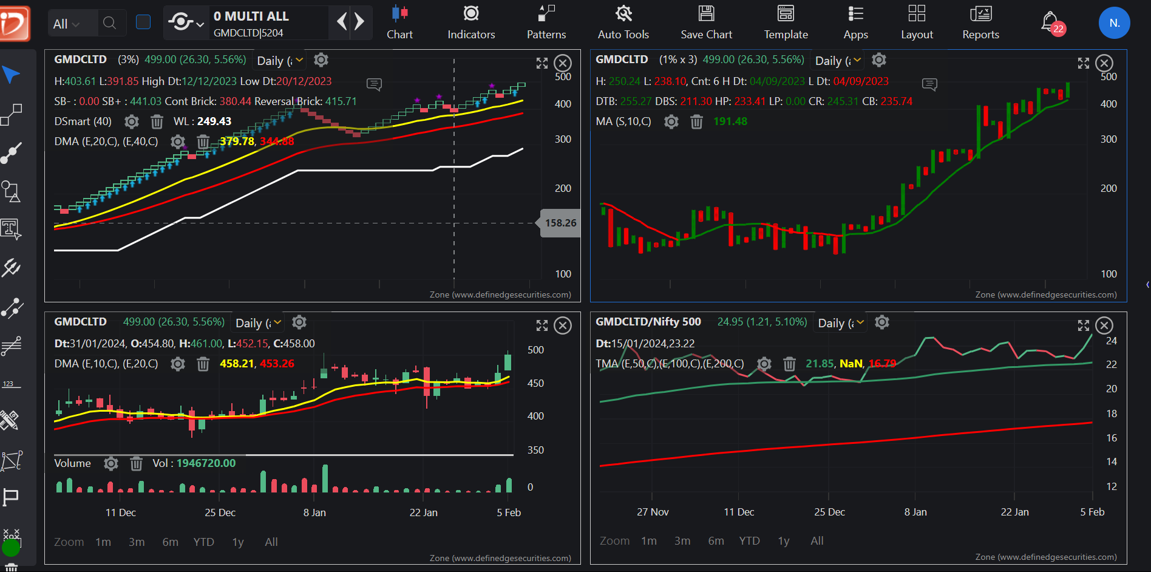Screen dimensions: 1151x572
Task: Delete DMA (E,20,C),(E,40,C) indicator
Action: pyautogui.click(x=203, y=142)
